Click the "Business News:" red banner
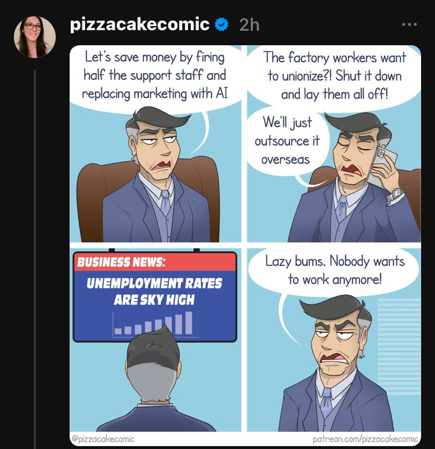The image size is (435, 449). click(x=155, y=262)
